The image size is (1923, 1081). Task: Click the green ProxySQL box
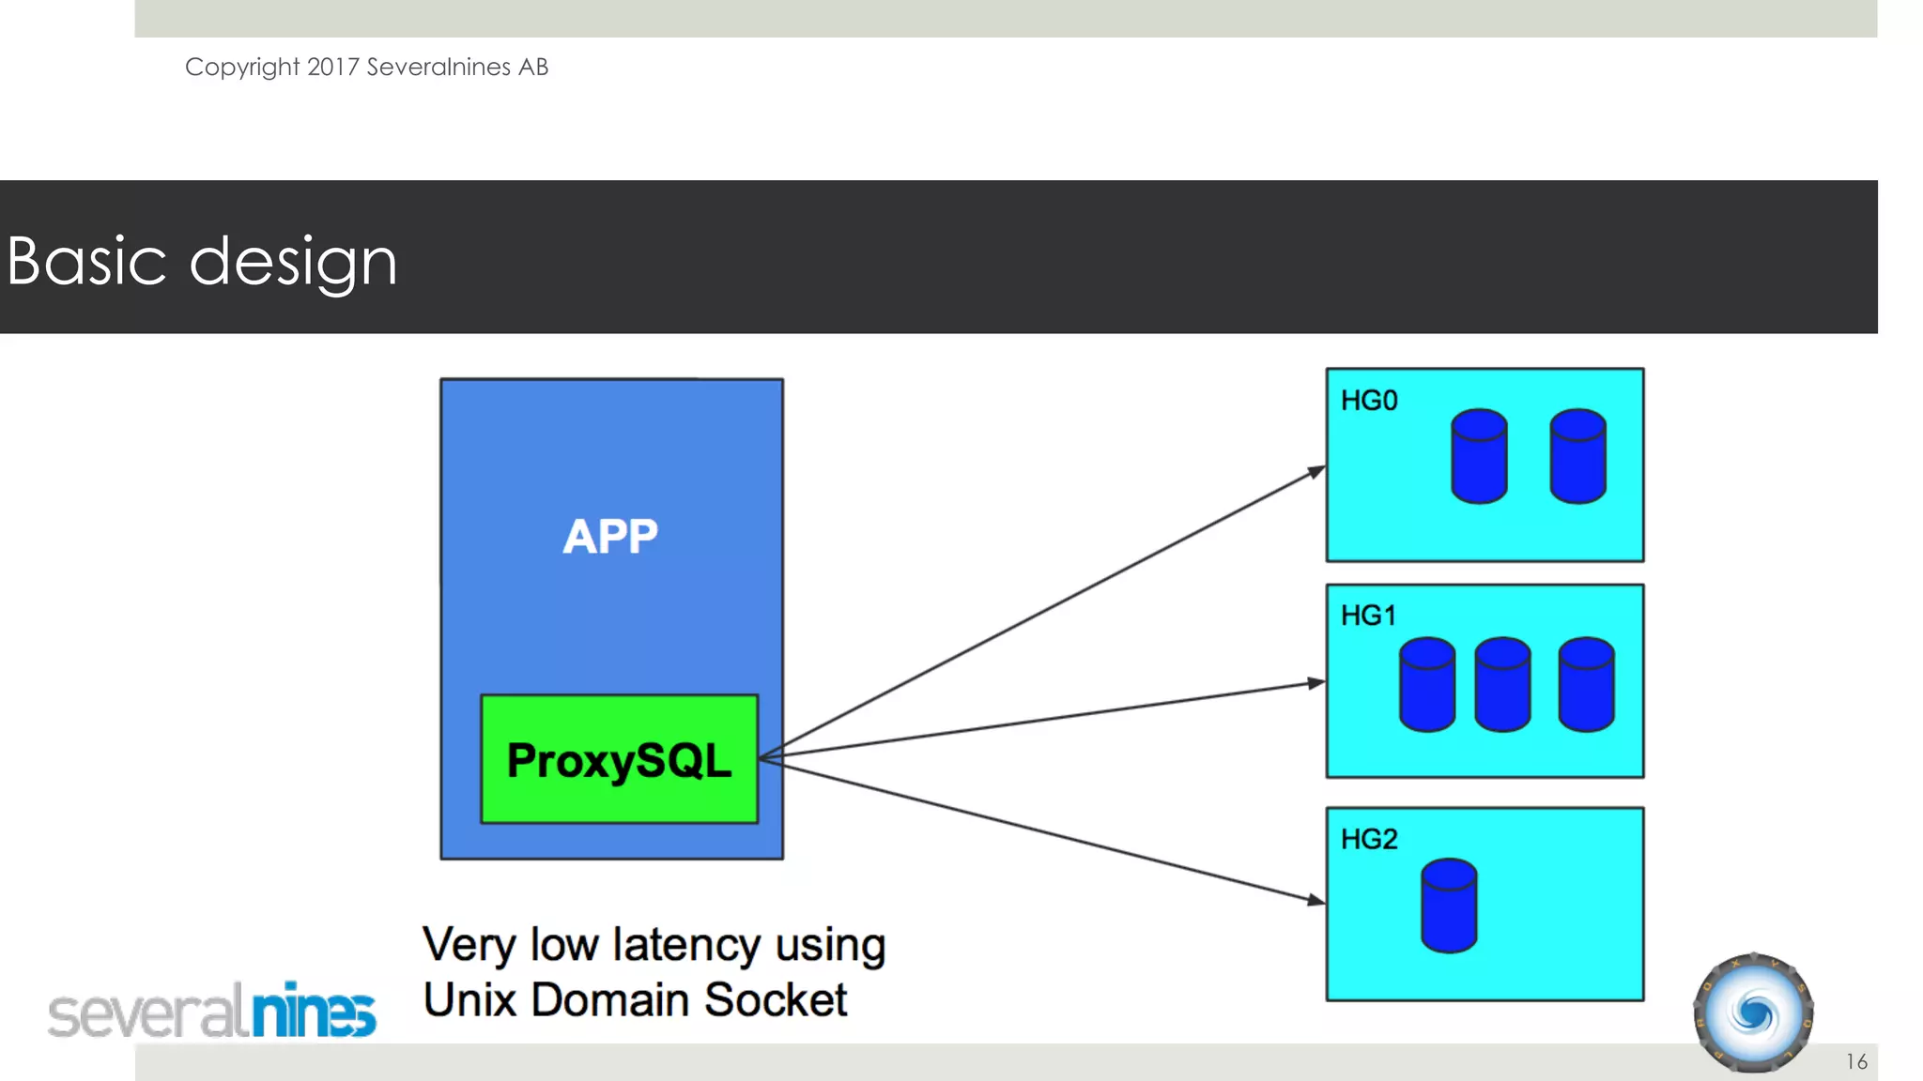tap(619, 759)
